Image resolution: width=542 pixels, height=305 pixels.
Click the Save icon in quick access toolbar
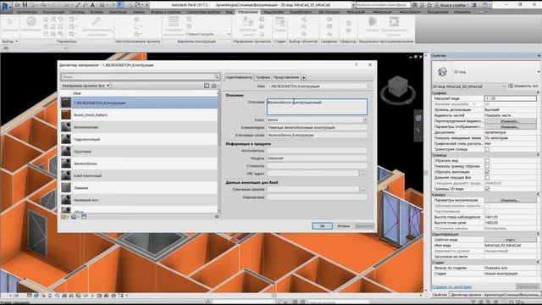[25, 5]
